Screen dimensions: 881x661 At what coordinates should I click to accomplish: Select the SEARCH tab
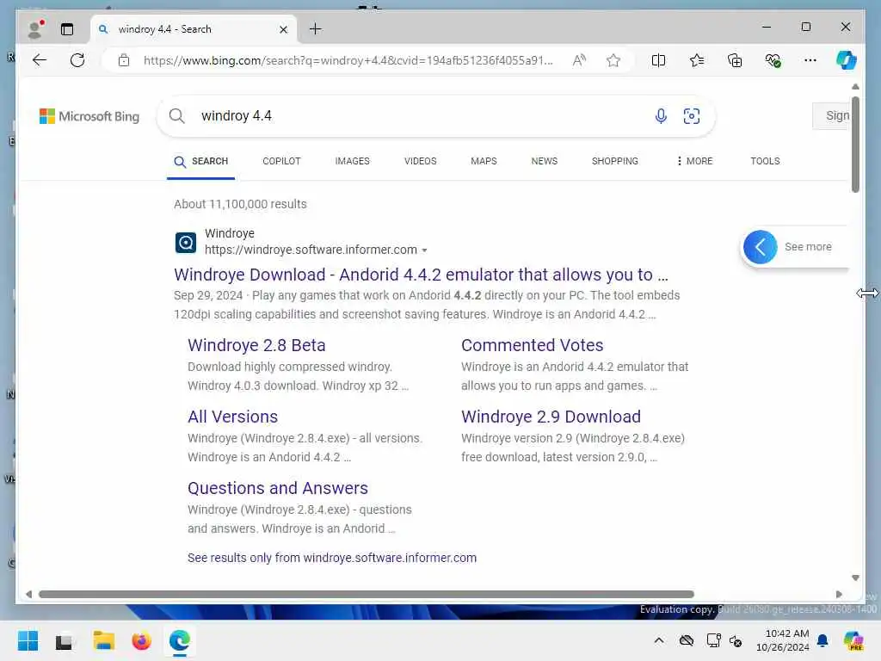point(201,161)
